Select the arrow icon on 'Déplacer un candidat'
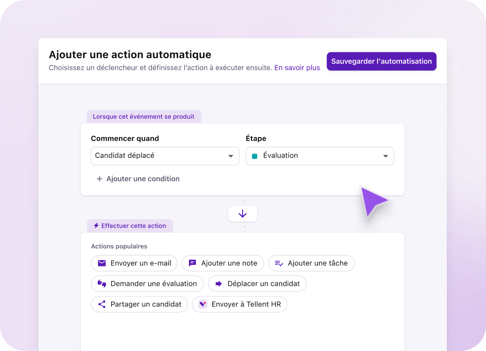486x351 pixels. 219,284
